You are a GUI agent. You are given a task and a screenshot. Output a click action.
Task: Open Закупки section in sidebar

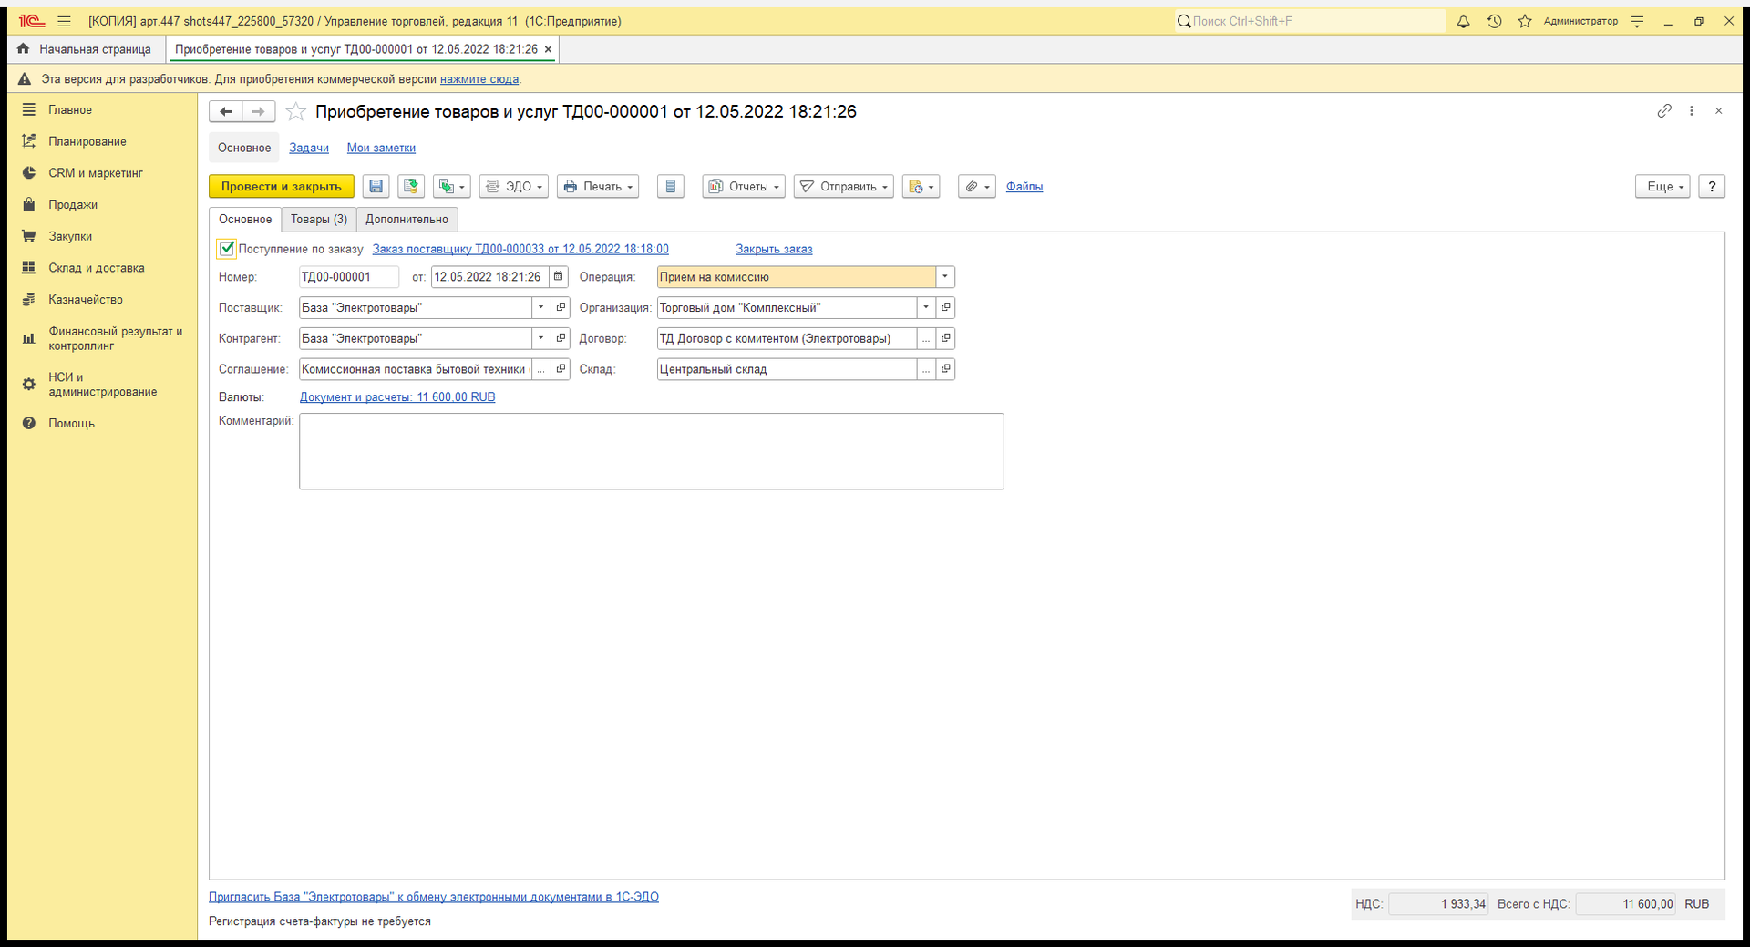pos(70,236)
